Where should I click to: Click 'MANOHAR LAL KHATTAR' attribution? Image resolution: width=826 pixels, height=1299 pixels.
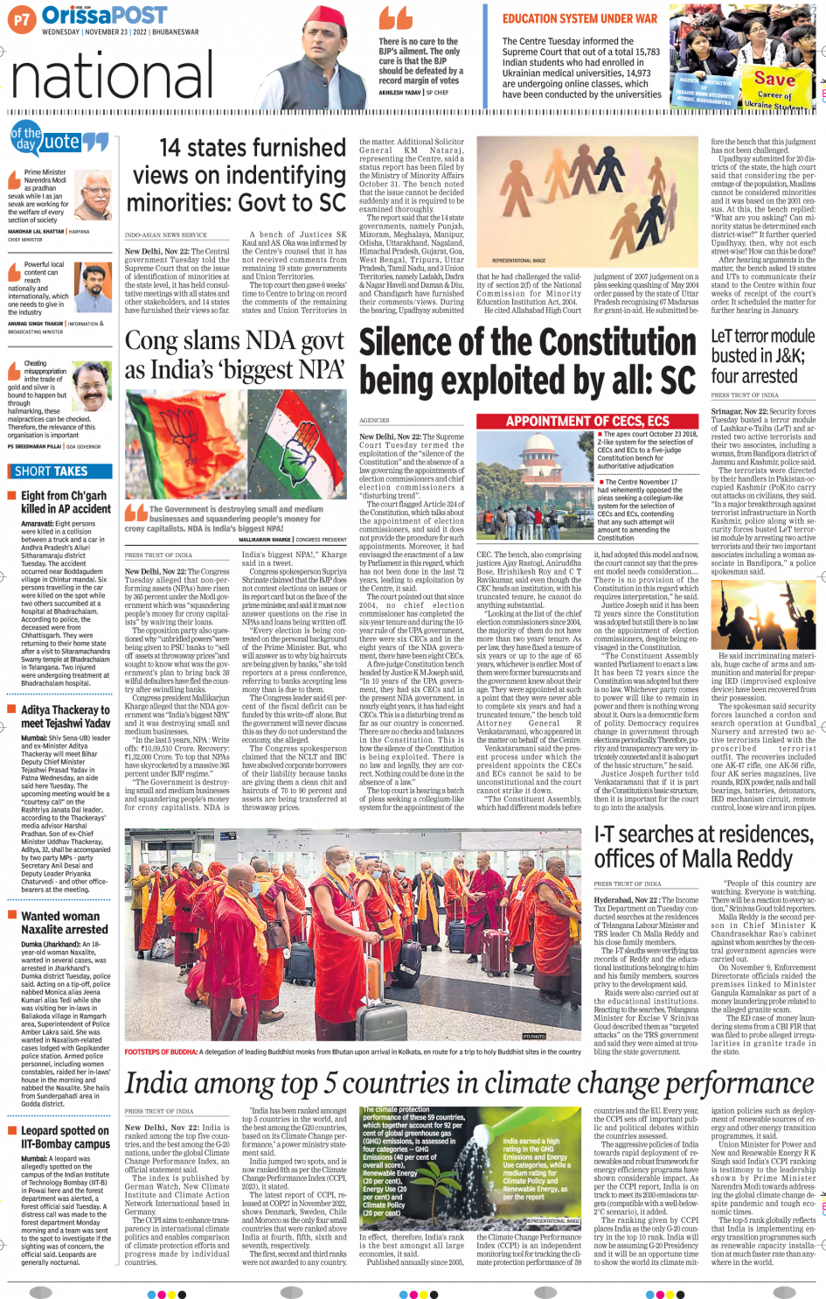click(x=36, y=232)
